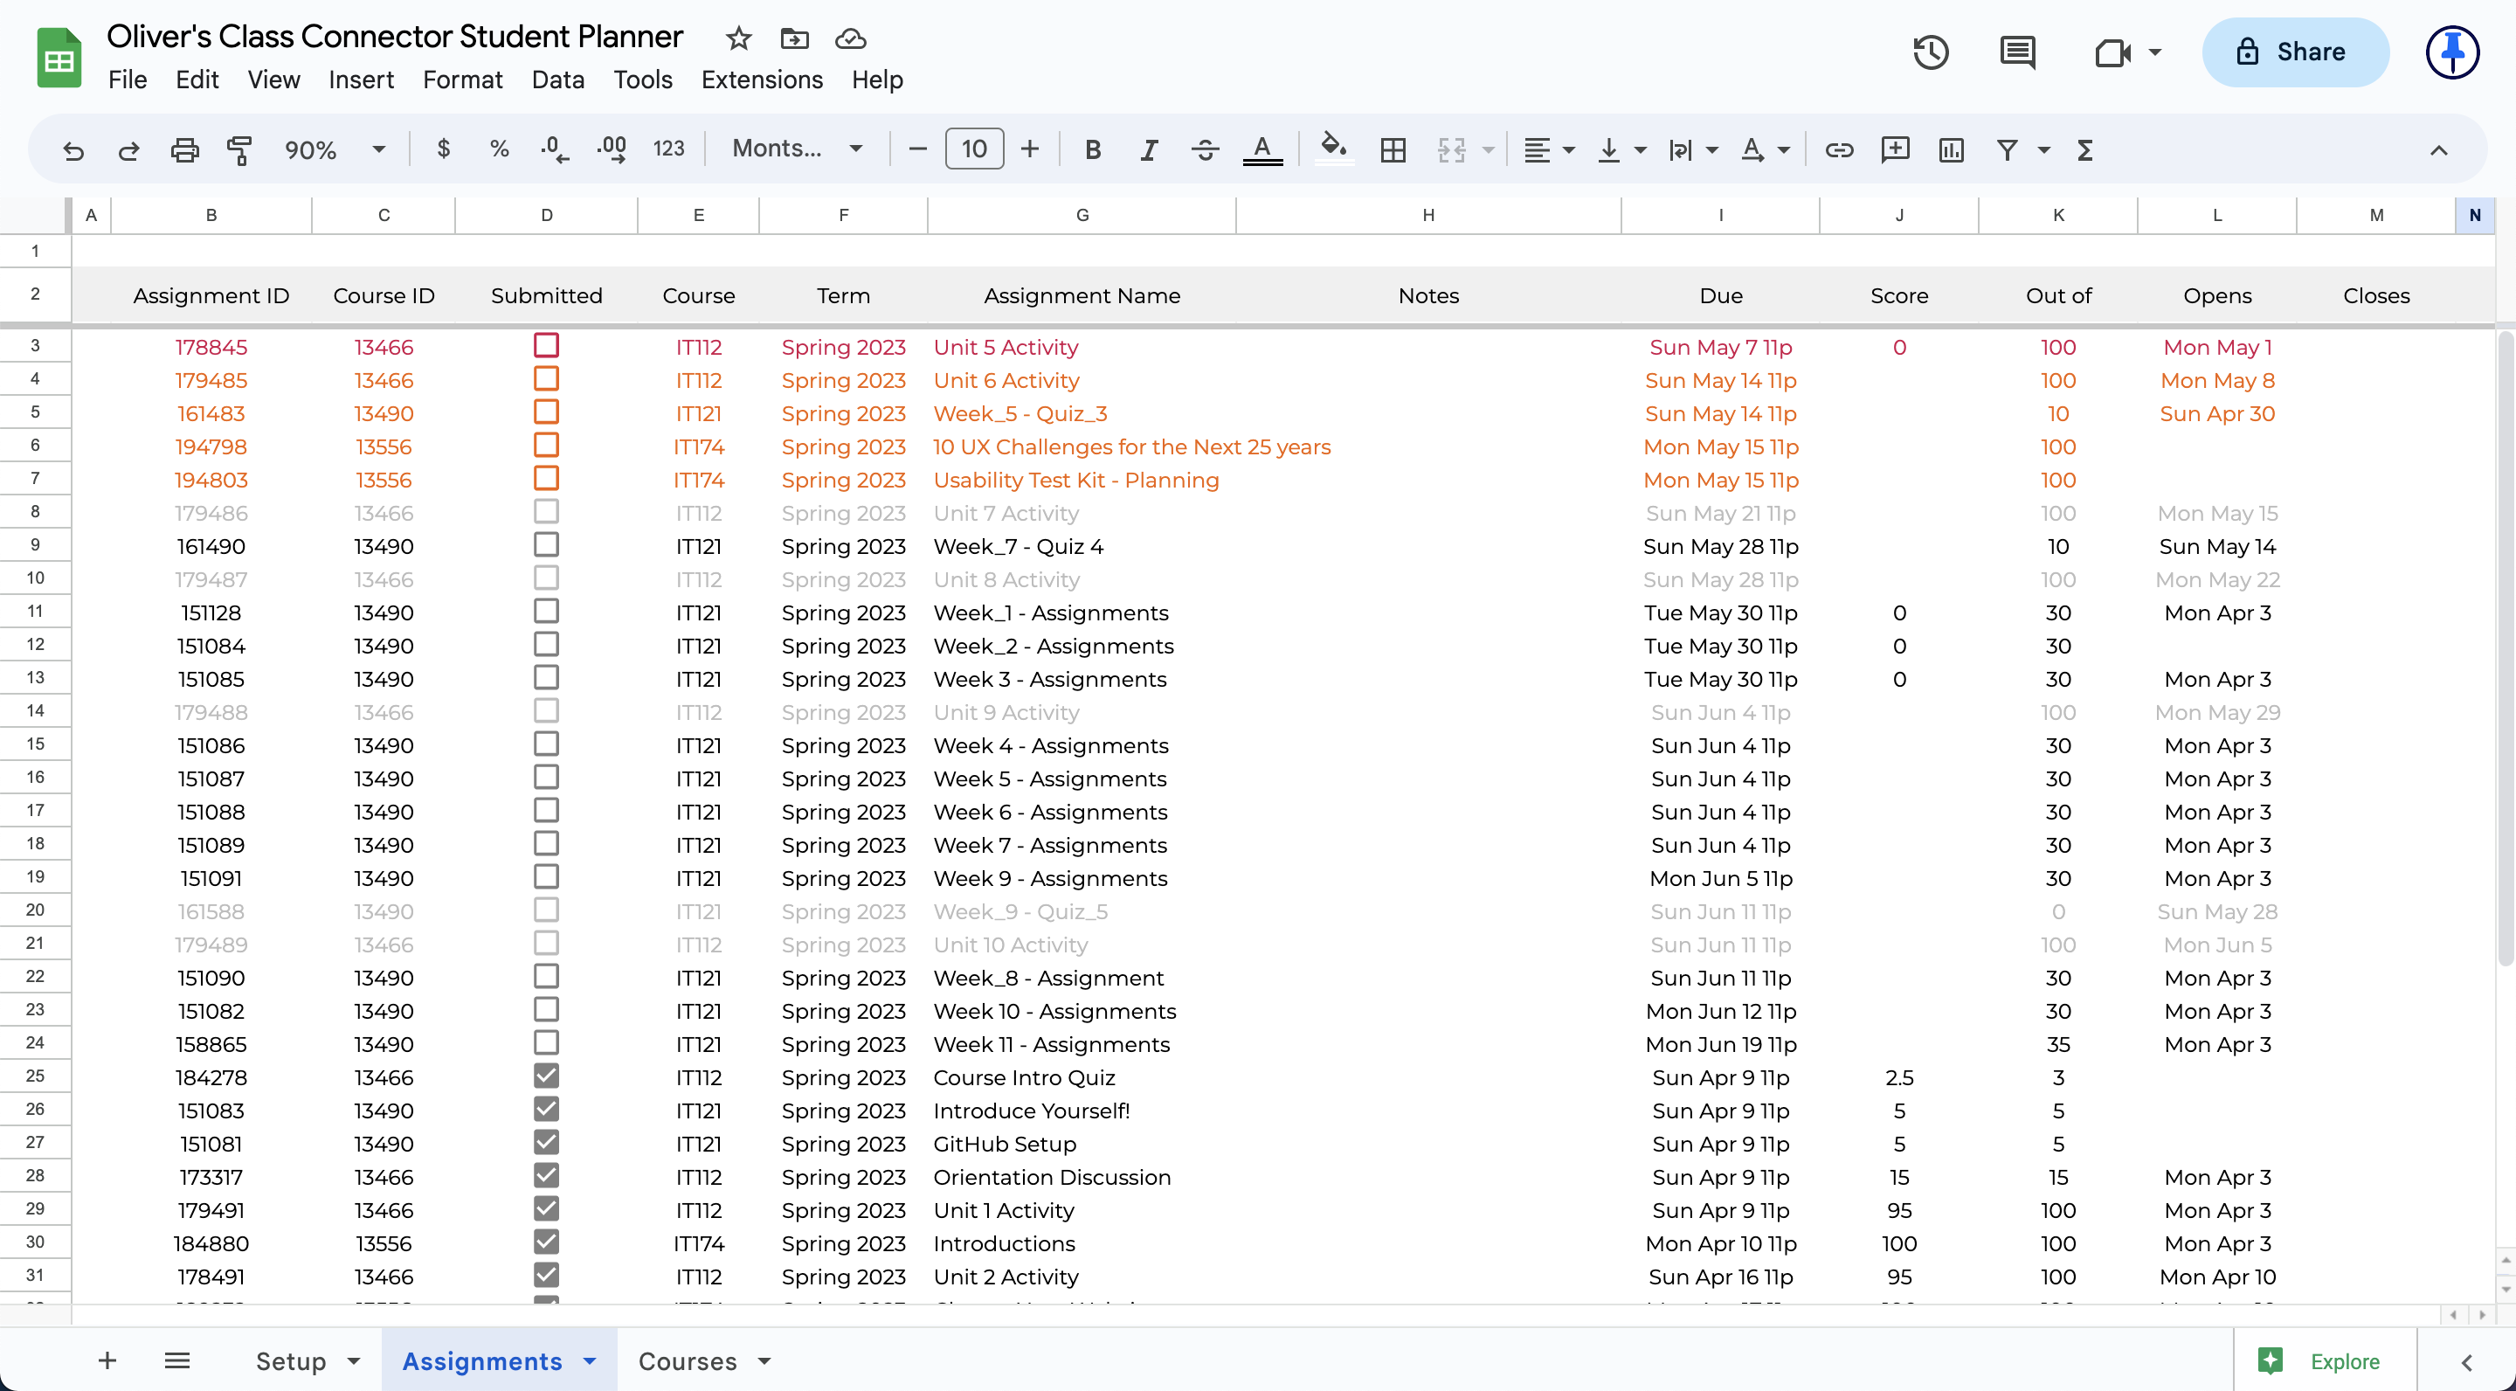This screenshot has height=1391, width=2516.
Task: Print the spreadsheet using printer icon
Action: coord(184,149)
